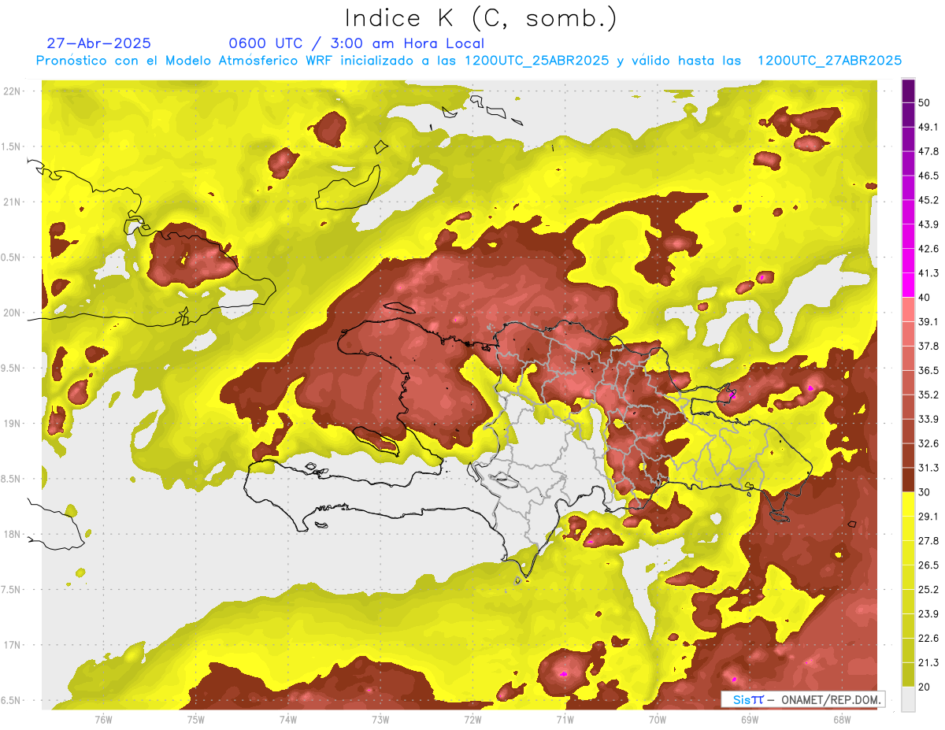Click the "8.5N" latitude axis label
The image size is (945, 730).
click(12, 479)
